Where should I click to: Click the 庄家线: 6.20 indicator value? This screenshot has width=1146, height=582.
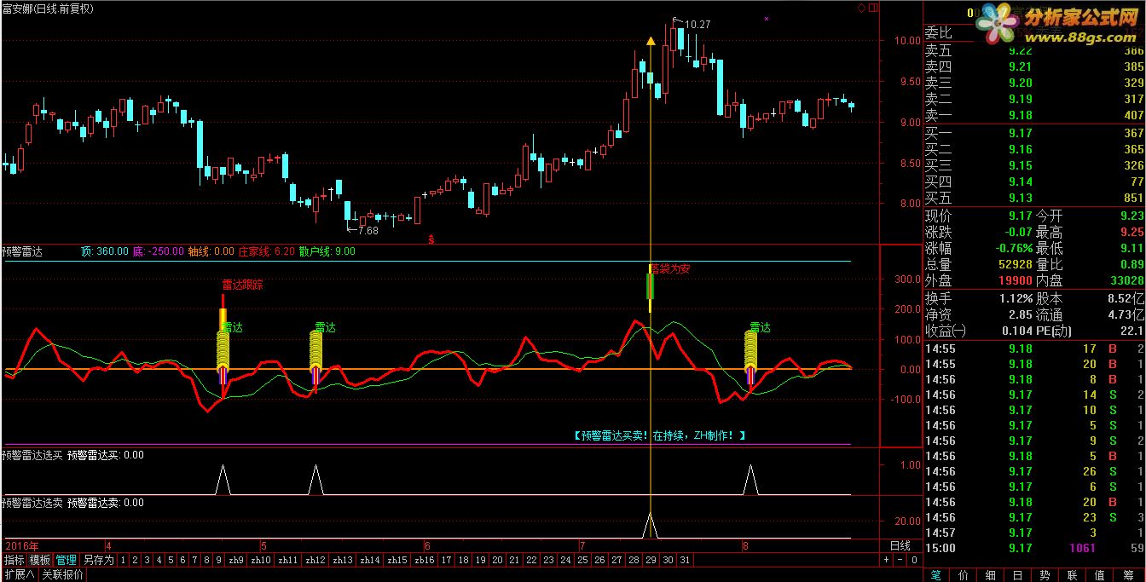[x=266, y=251]
